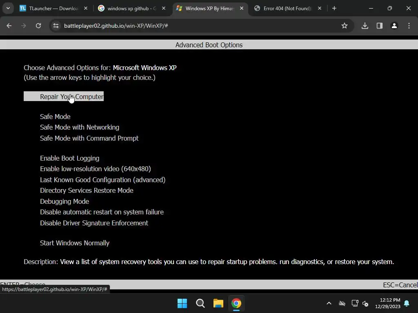418x313 pixels.
Task: Open the network display tray icon
Action: click(x=355, y=303)
